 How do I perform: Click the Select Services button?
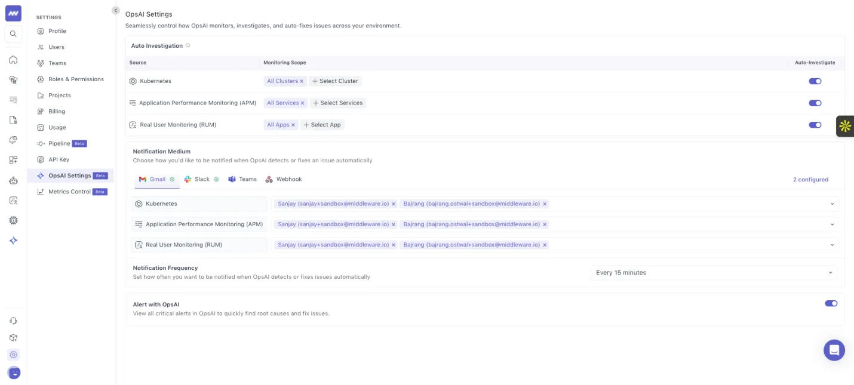(337, 103)
